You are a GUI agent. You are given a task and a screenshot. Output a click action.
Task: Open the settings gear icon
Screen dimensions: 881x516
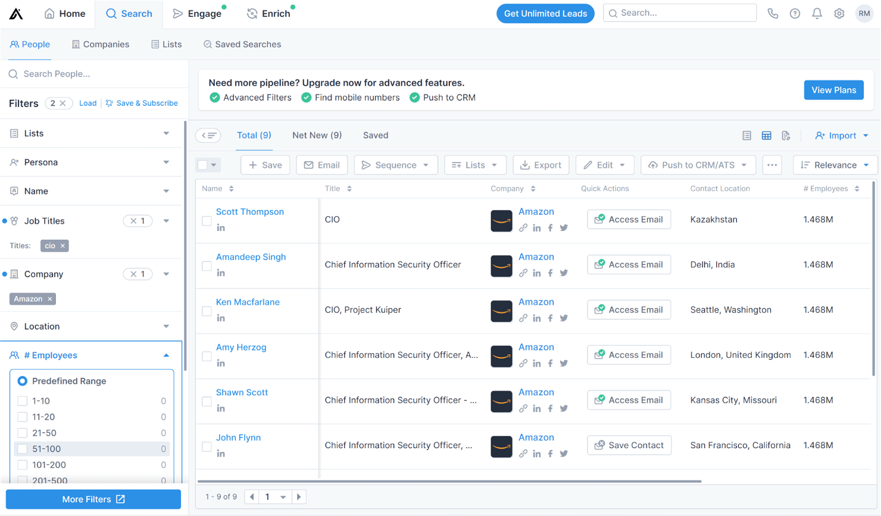click(839, 13)
